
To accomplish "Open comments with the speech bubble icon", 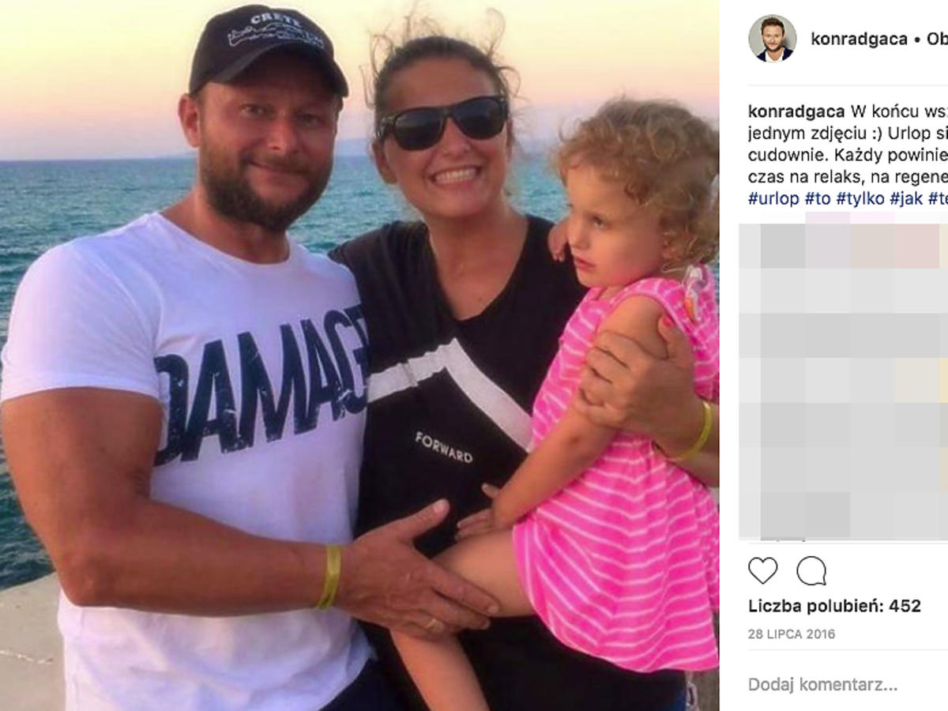I will 811,570.
